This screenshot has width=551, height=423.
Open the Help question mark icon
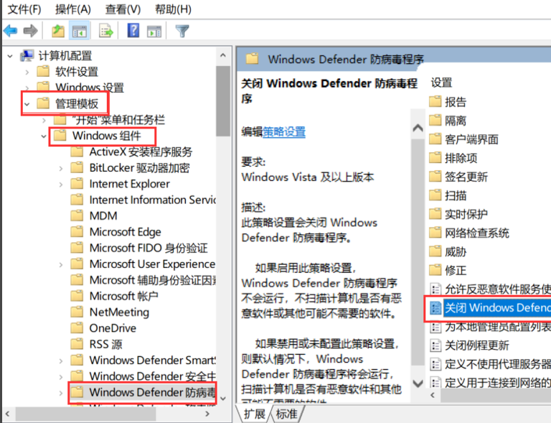click(x=133, y=31)
